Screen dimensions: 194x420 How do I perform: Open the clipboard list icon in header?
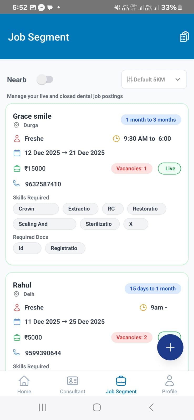tap(184, 37)
